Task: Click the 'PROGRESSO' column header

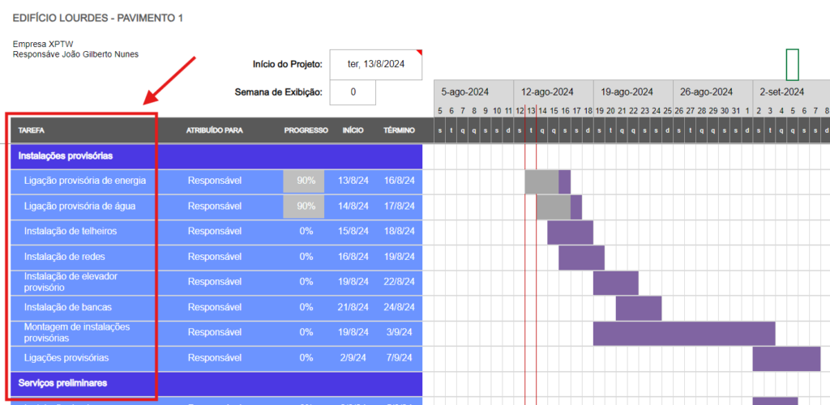Action: tap(306, 130)
